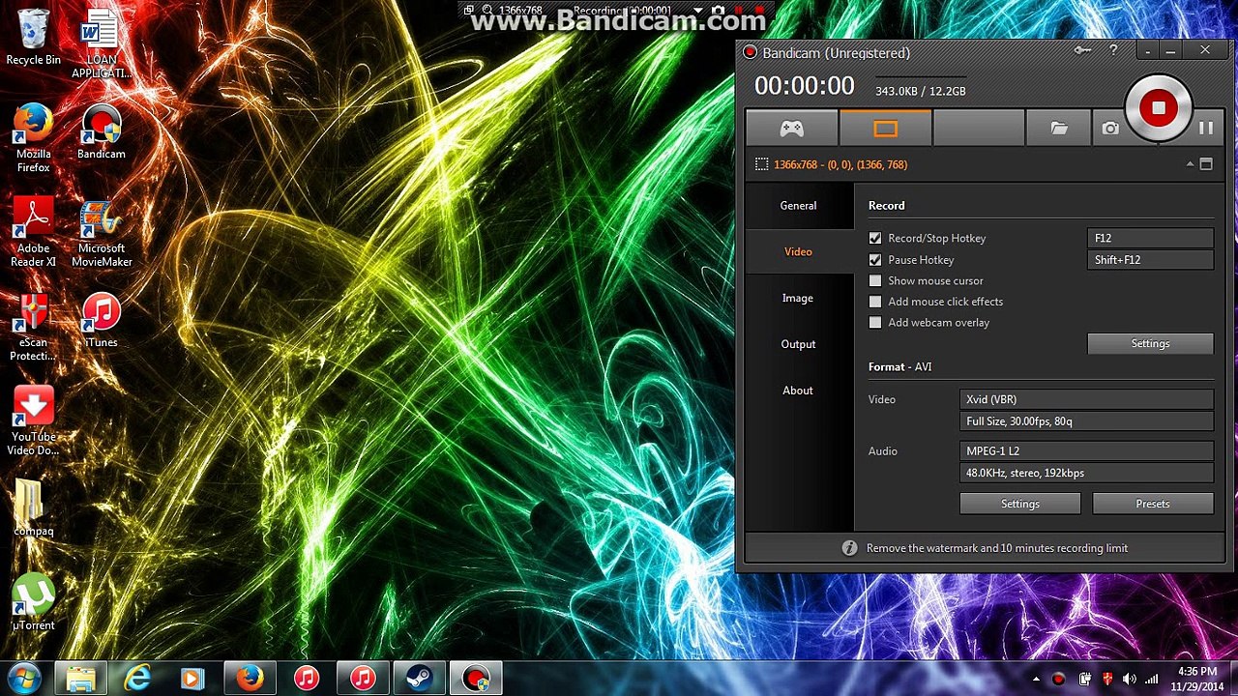Open the volume speaker tray icon

1129,679
